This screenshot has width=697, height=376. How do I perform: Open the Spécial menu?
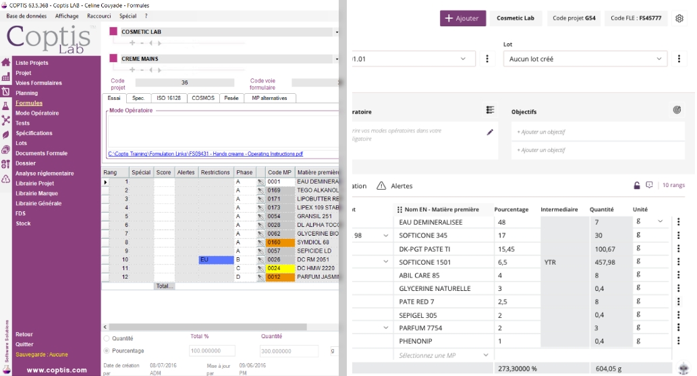(128, 16)
